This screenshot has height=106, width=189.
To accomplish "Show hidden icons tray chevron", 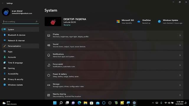I will click(153, 103).
